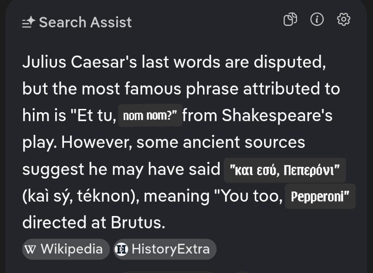Click the highlighted "nom nom?" text
The image size is (373, 273).
[150, 116]
